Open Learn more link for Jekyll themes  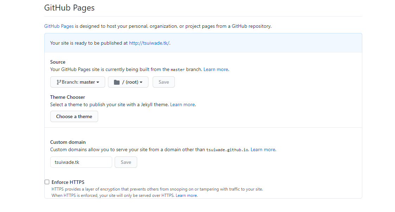coord(183,104)
